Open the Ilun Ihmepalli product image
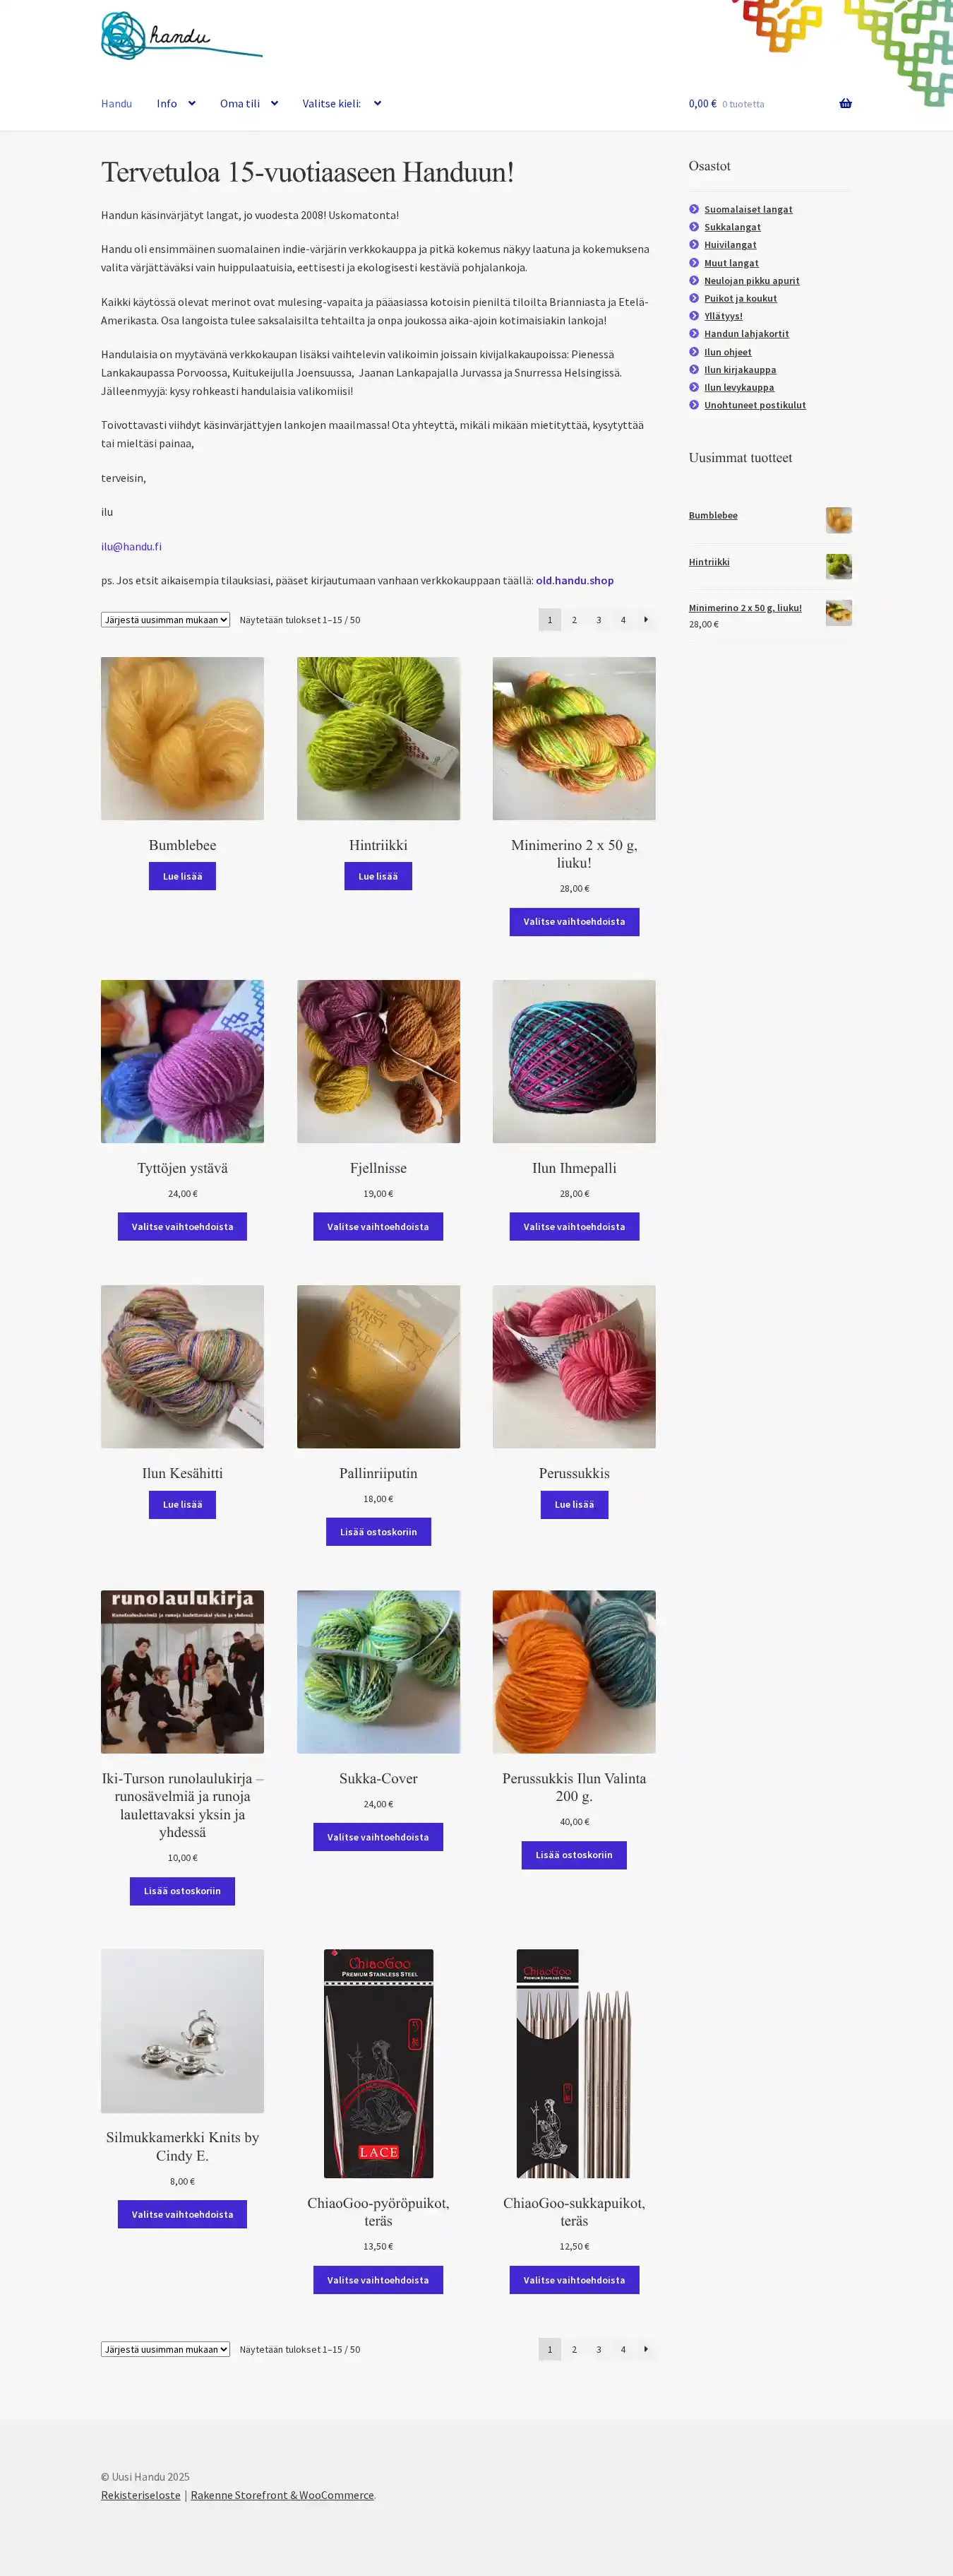The image size is (953, 2576). click(x=575, y=1062)
